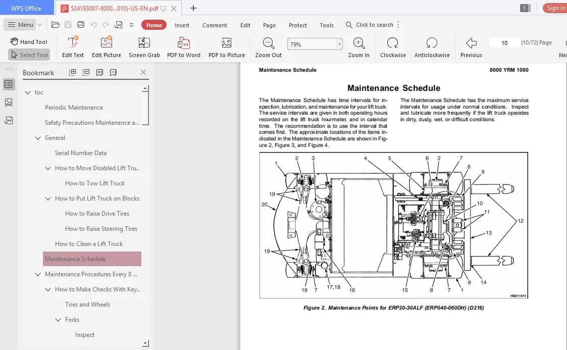Open the Menu dropdown arrow
The image size is (567, 350).
pyautogui.click(x=40, y=25)
